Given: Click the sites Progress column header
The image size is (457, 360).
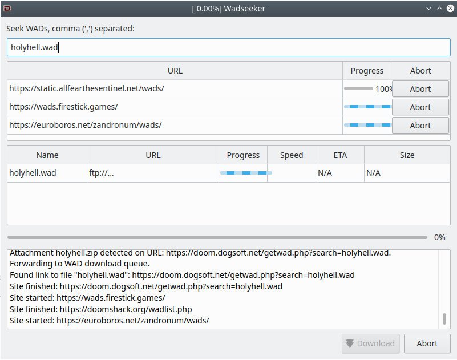Looking at the screenshot, I should (367, 71).
